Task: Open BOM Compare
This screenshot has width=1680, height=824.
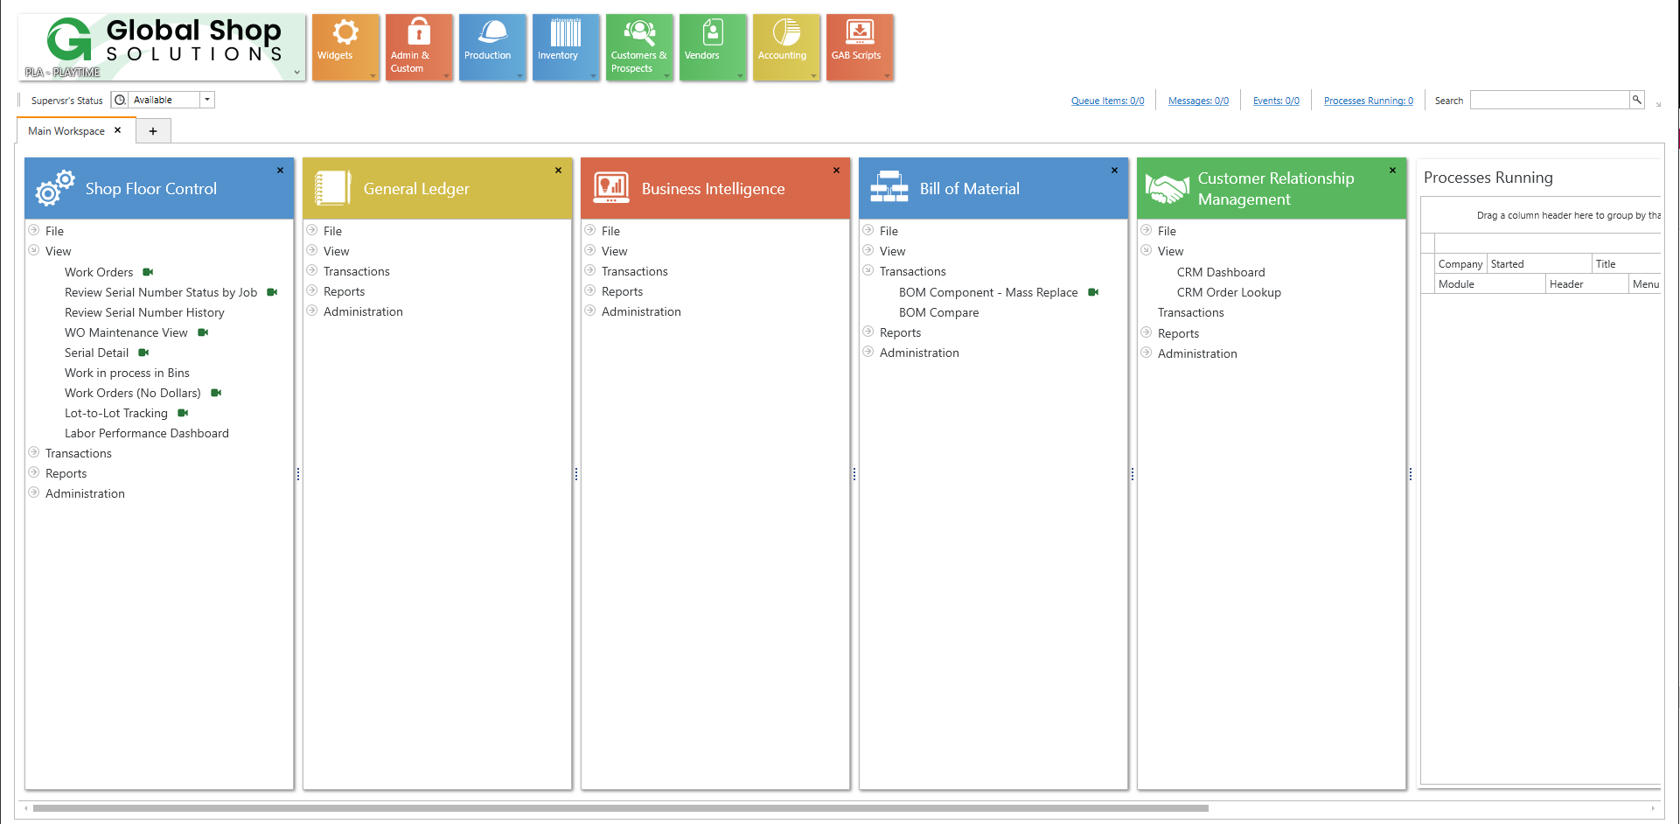Action: [939, 312]
